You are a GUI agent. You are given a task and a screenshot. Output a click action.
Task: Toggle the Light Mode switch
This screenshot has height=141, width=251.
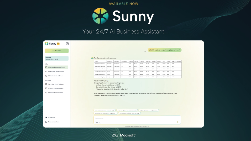tap(46, 117)
